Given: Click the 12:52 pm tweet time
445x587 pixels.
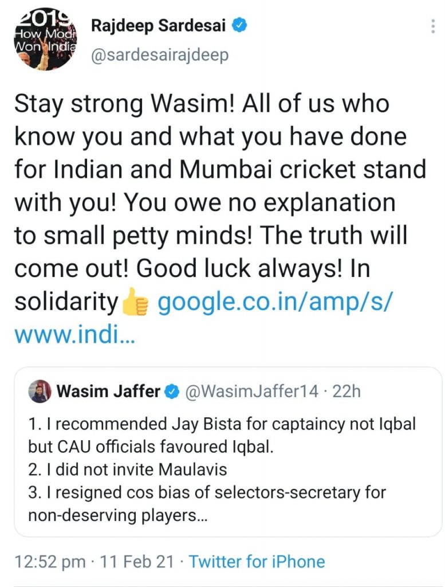Looking at the screenshot, I should pyautogui.click(x=49, y=561).
